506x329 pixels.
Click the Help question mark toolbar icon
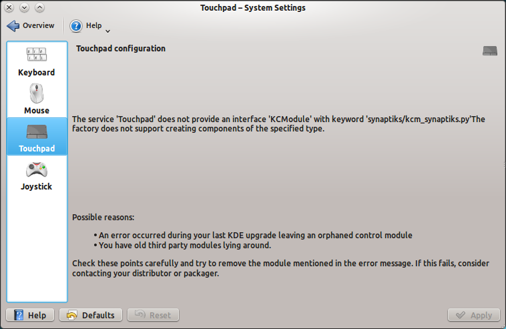tap(76, 26)
